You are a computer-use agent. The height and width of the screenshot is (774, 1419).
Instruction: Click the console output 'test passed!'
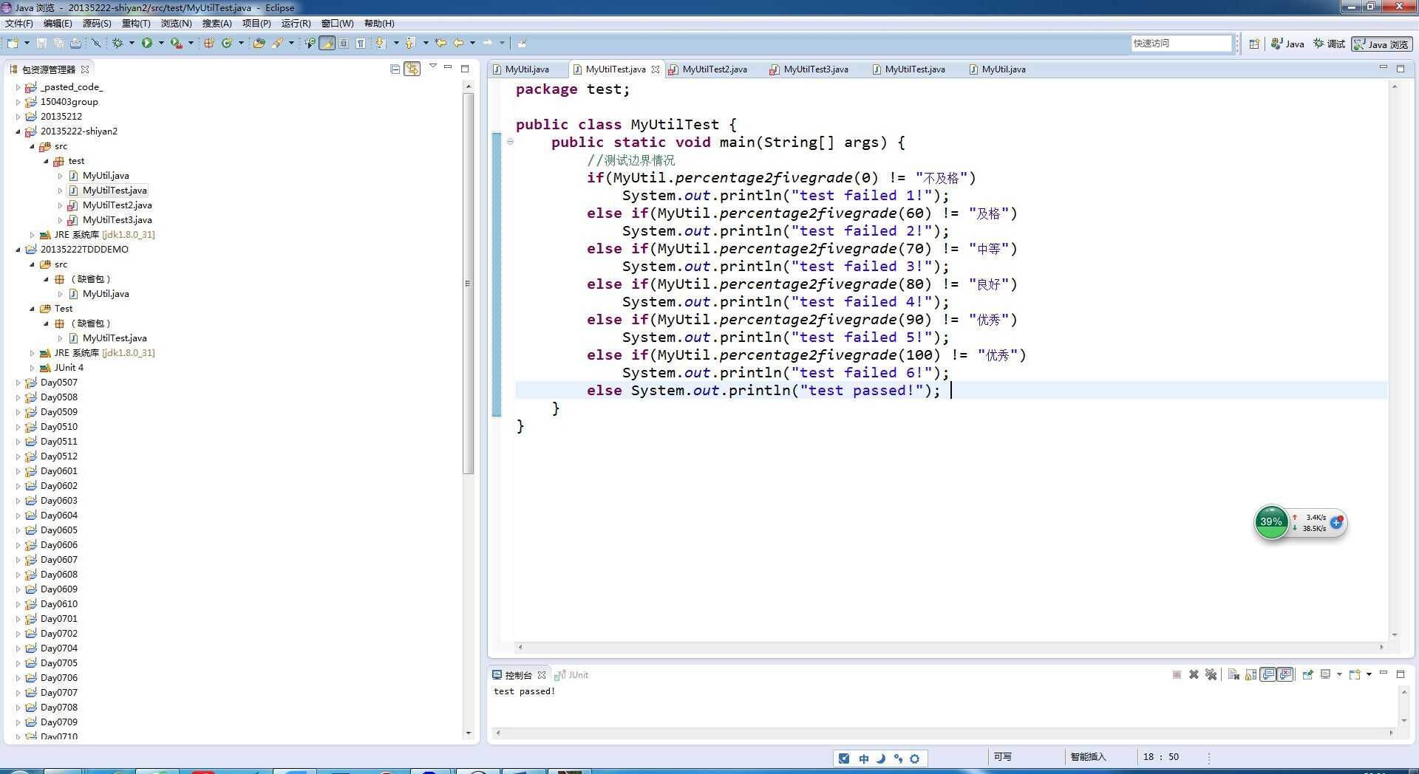pyautogui.click(x=524, y=691)
